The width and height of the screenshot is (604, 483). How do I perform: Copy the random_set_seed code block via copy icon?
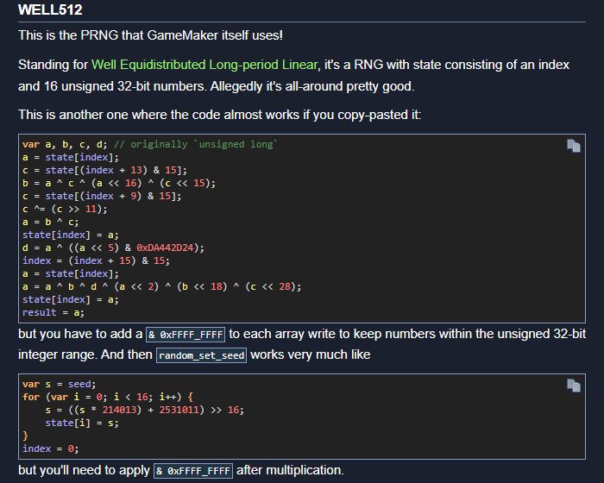574,386
